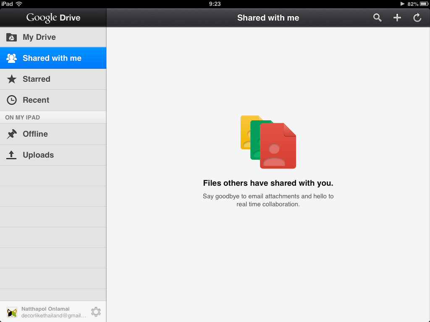Click the Offline pushpin icon
The width and height of the screenshot is (430, 322).
tap(11, 134)
